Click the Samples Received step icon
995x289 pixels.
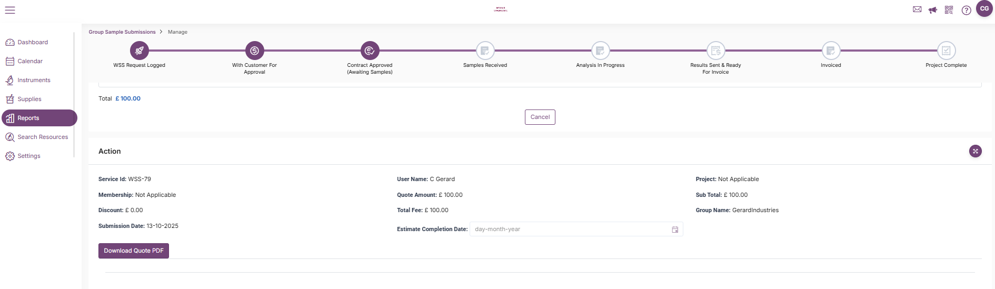point(485,51)
